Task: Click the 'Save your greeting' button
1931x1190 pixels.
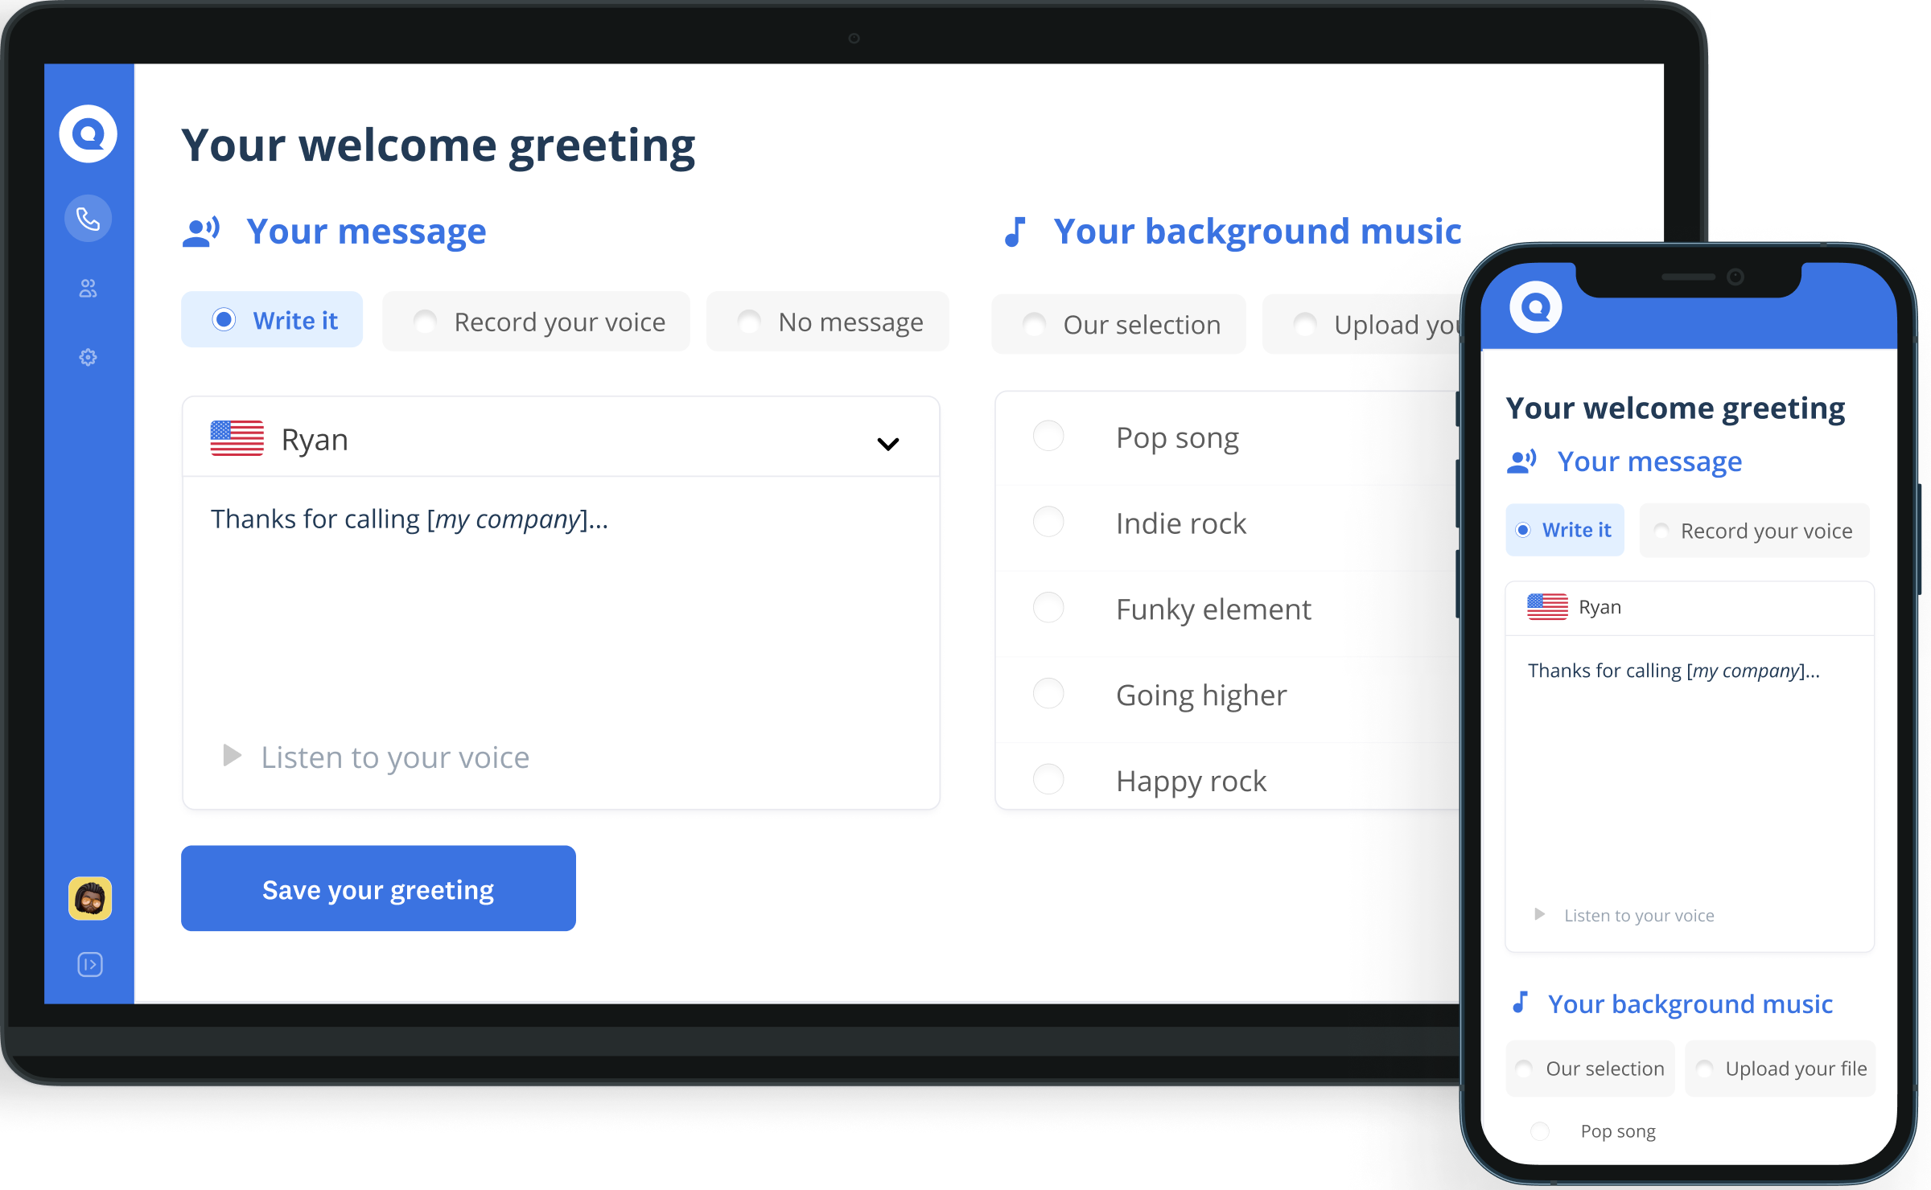Action: click(378, 888)
